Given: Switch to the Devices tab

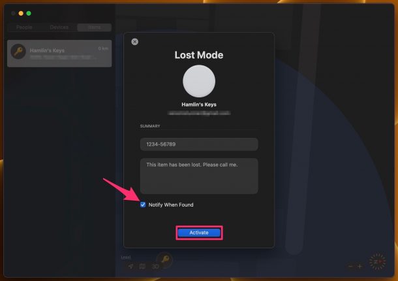Looking at the screenshot, I should 59,27.
